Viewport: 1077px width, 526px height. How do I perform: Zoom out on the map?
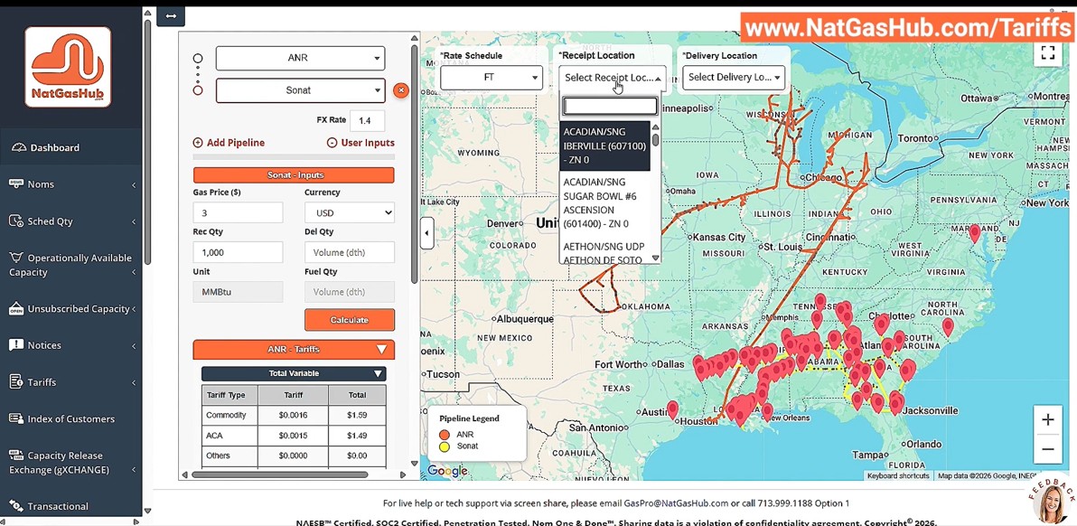(1047, 449)
